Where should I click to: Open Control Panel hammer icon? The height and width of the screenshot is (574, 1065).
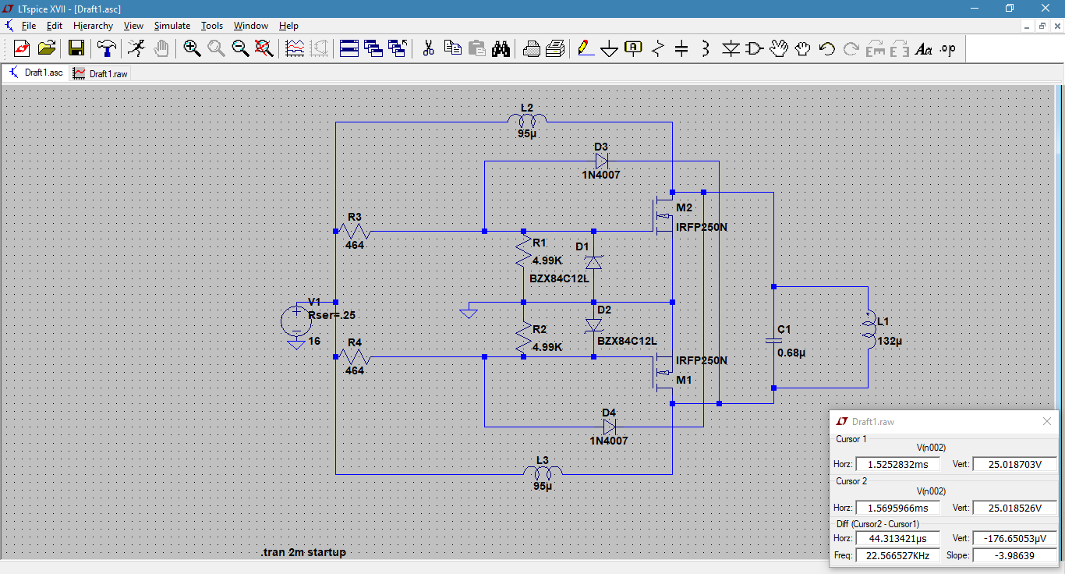106,48
